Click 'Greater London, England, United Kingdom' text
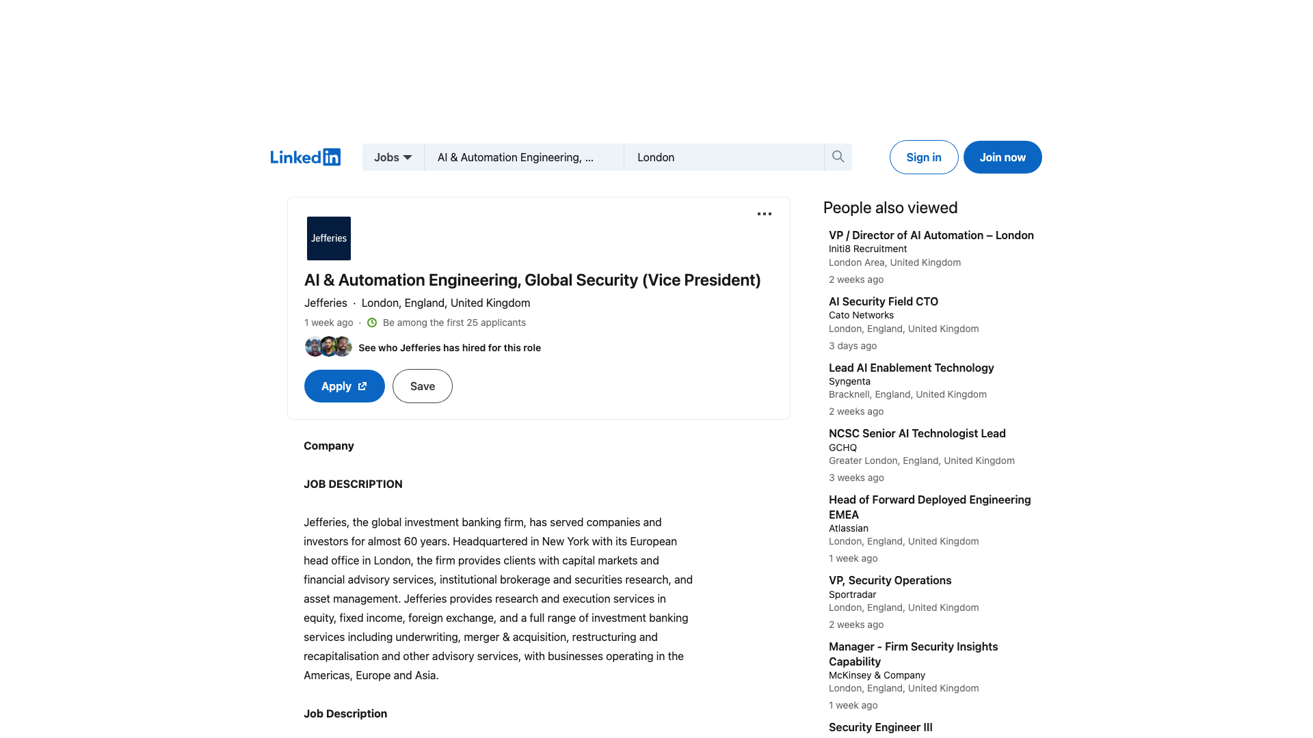 [922, 461]
